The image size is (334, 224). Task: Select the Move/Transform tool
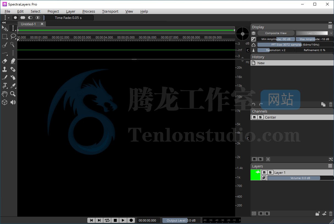point(5,28)
